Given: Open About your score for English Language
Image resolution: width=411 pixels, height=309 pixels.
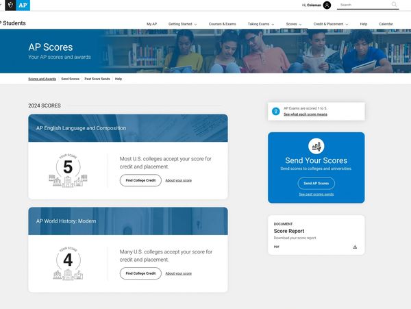Looking at the screenshot, I should (179, 181).
